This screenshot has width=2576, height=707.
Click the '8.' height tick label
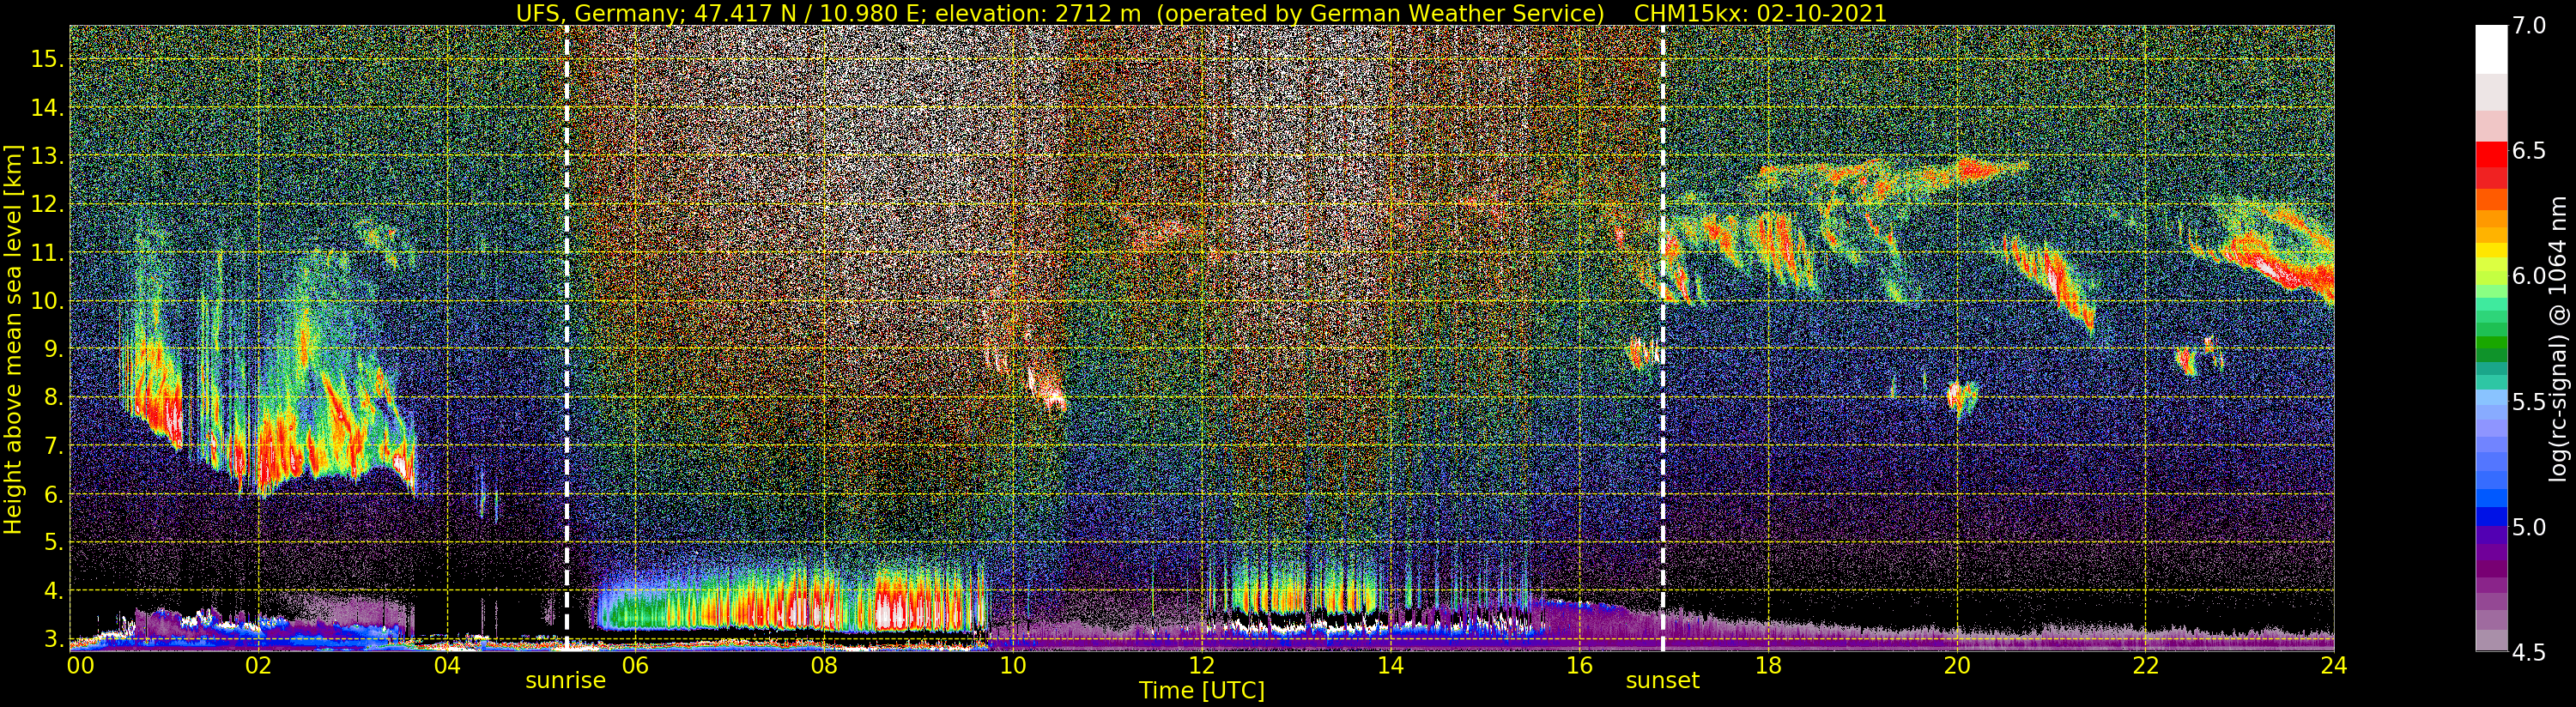click(x=54, y=397)
